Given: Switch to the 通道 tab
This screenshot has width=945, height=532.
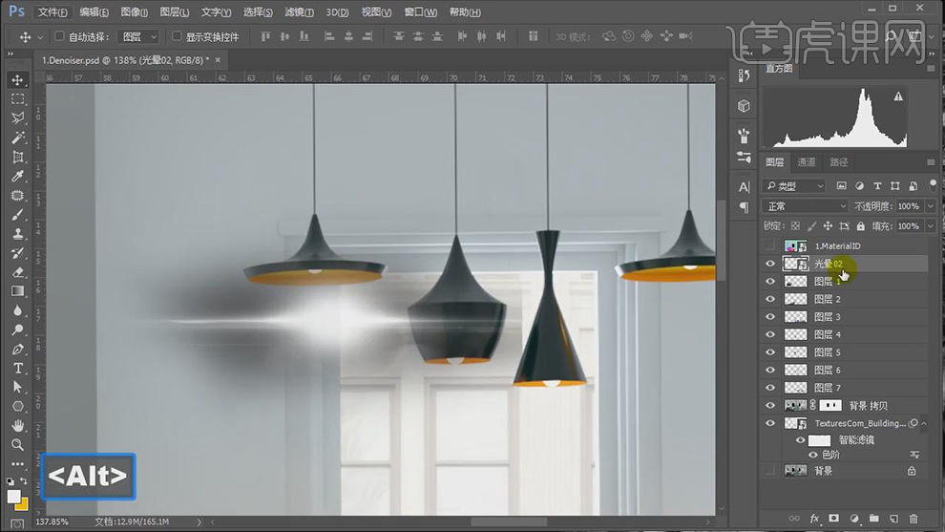Looking at the screenshot, I should pyautogui.click(x=807, y=162).
